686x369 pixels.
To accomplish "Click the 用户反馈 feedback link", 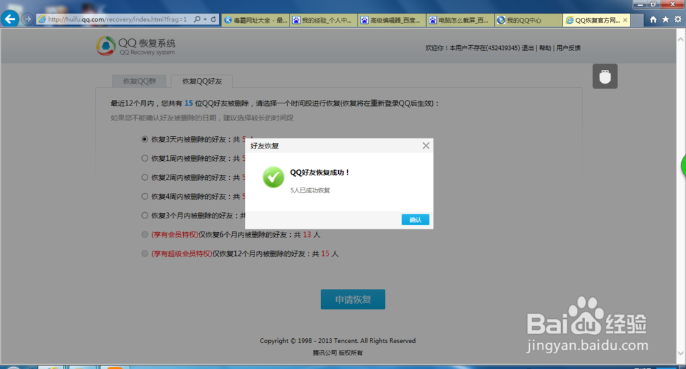I will coord(568,48).
